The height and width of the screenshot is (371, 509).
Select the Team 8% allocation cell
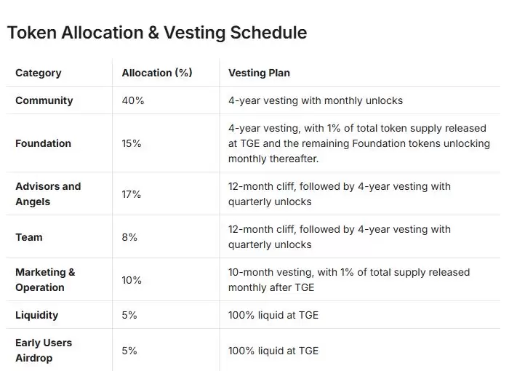click(129, 237)
